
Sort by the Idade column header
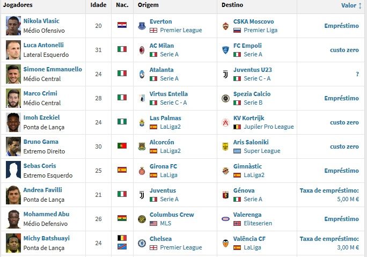[x=98, y=5]
